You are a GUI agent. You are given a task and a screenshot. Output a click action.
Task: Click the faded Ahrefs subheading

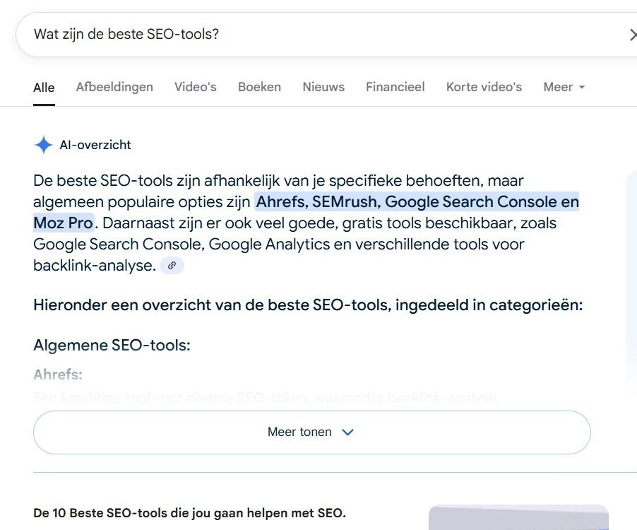click(58, 375)
